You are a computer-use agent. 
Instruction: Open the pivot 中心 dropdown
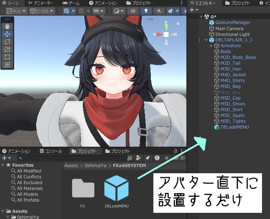pos(16,11)
